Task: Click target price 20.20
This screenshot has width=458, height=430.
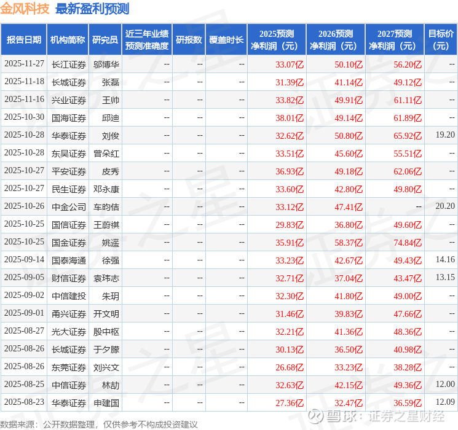Action: tap(445, 206)
